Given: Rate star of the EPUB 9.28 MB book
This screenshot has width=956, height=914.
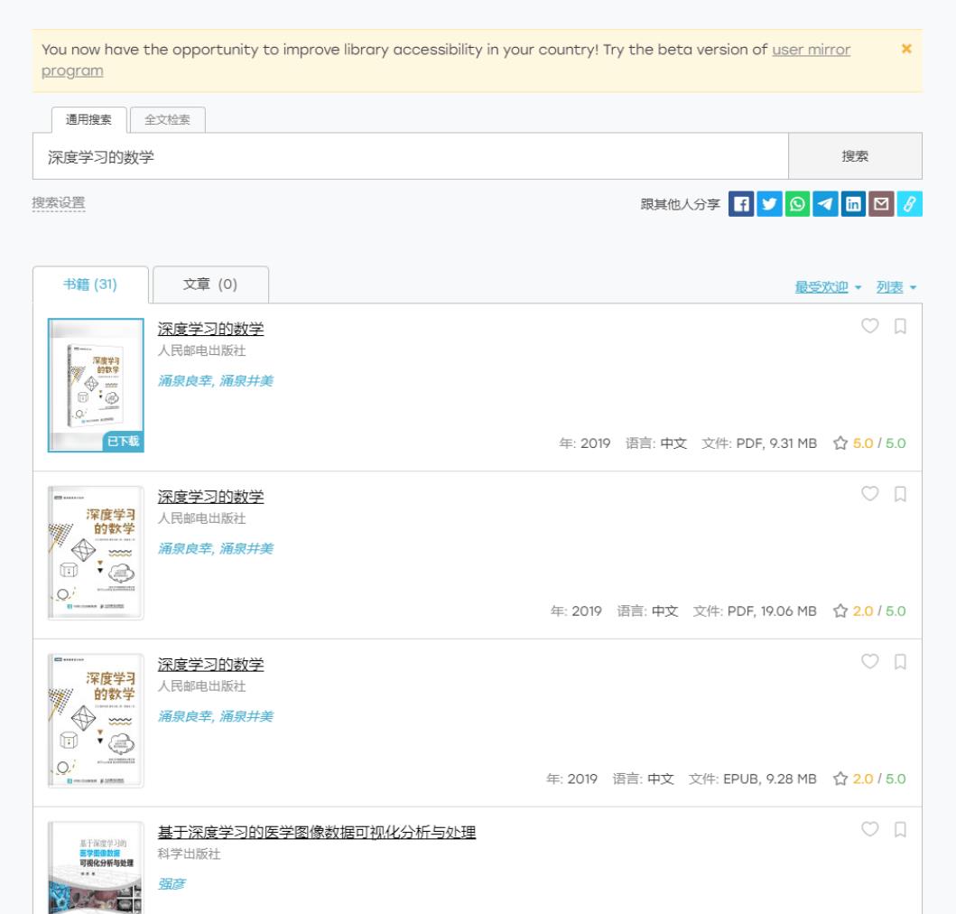Looking at the screenshot, I should 840,779.
